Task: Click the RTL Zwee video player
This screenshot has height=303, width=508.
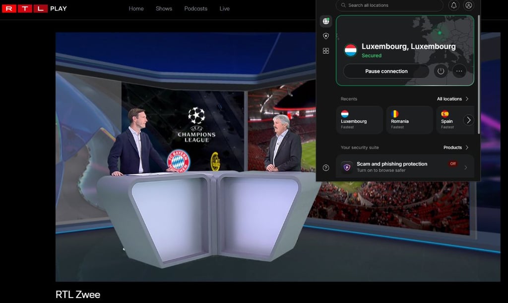Action: point(278,157)
